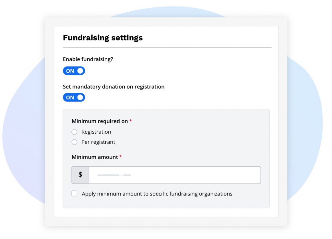Click the Per registrant option label text
The image size is (332, 239).
[98, 142]
